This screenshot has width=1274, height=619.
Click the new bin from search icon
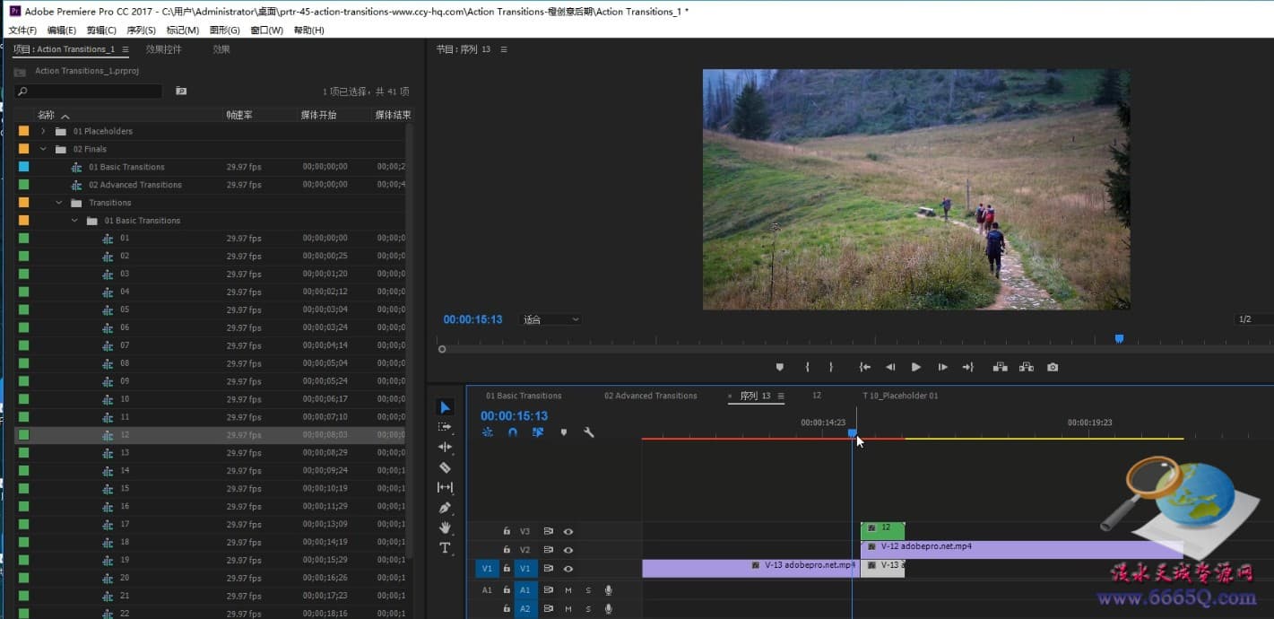coord(181,91)
